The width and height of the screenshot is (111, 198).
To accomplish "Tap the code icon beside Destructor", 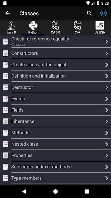I will (x=6, y=87).
